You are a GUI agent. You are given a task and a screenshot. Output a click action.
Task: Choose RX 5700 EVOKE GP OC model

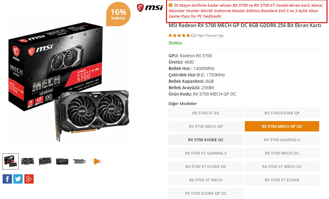pyautogui.click(x=206, y=193)
